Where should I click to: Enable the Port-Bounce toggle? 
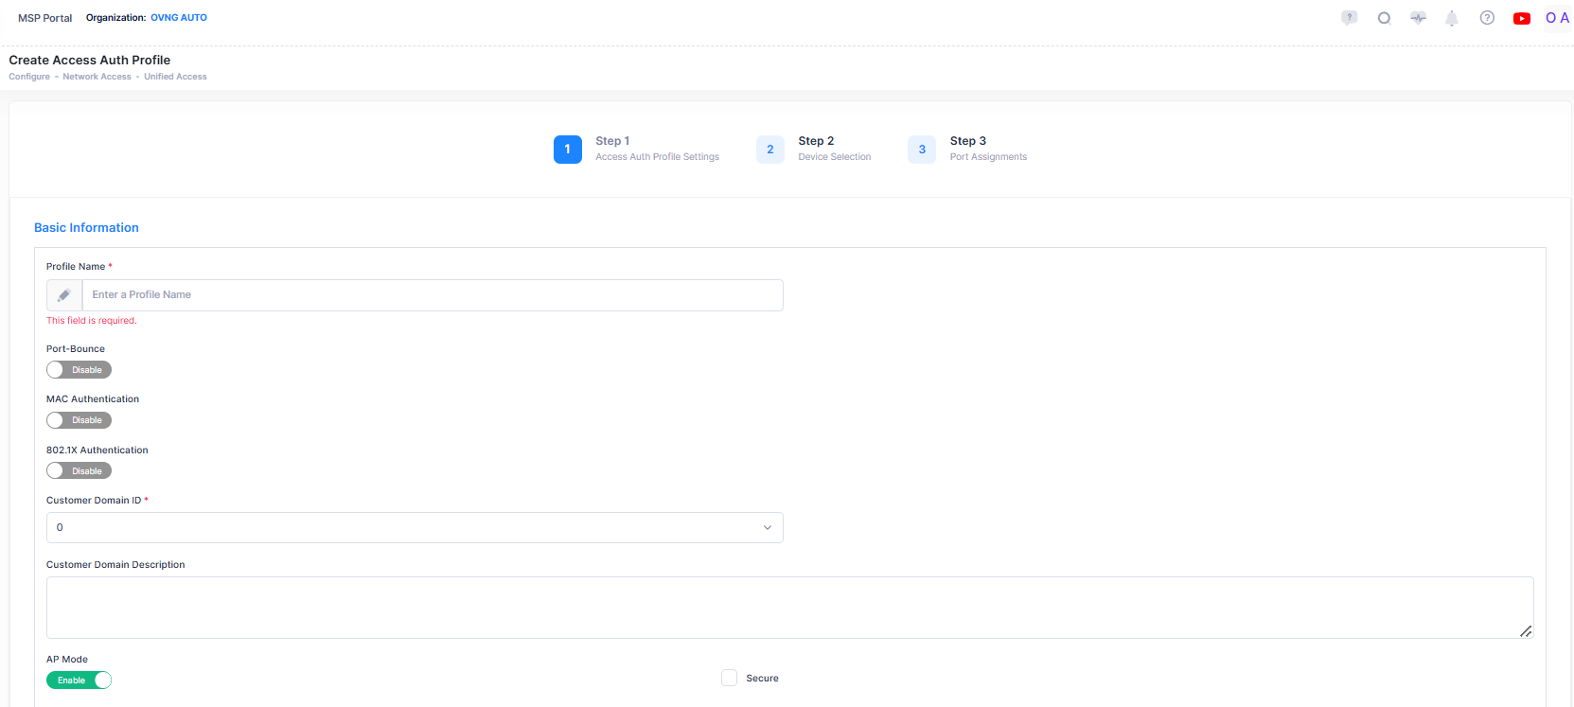[x=79, y=370]
